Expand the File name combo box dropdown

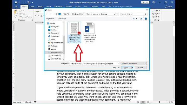pyautogui.click(x=118, y=64)
